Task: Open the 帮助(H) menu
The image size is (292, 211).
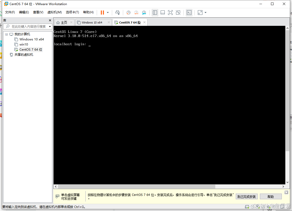Action: [88, 12]
